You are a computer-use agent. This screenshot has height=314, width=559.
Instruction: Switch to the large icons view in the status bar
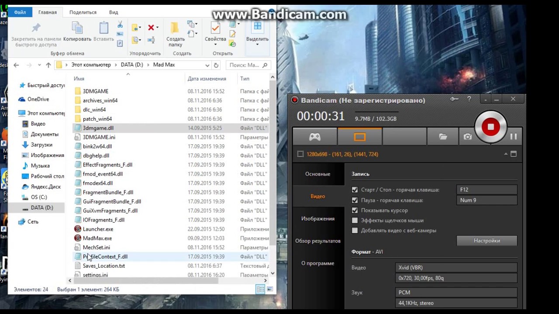pos(270,289)
